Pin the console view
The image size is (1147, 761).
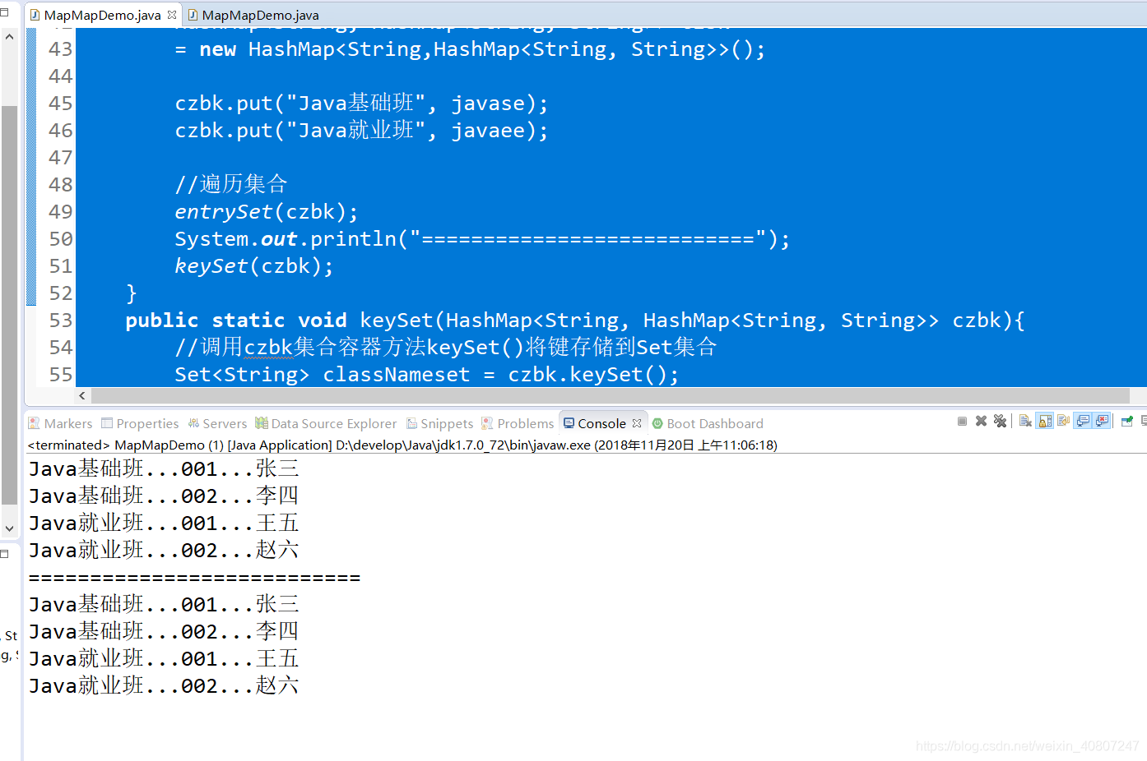[1127, 422]
